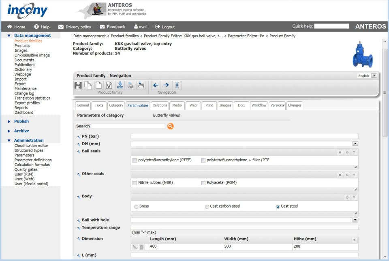Switch to the Category tab
The image size is (389, 261).
click(116, 105)
